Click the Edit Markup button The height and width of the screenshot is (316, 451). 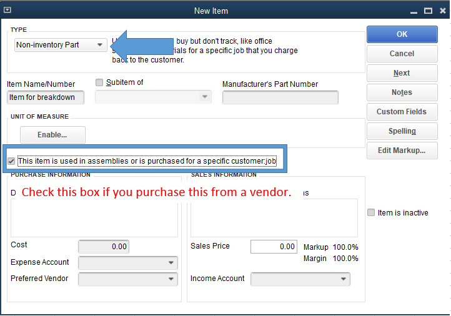pyautogui.click(x=402, y=151)
